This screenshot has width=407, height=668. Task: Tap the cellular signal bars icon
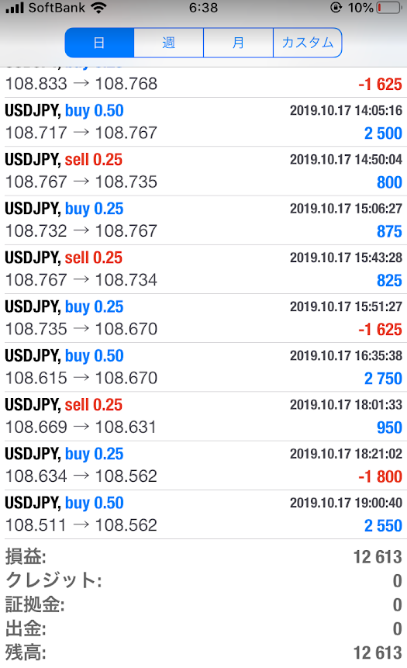[x=15, y=8]
